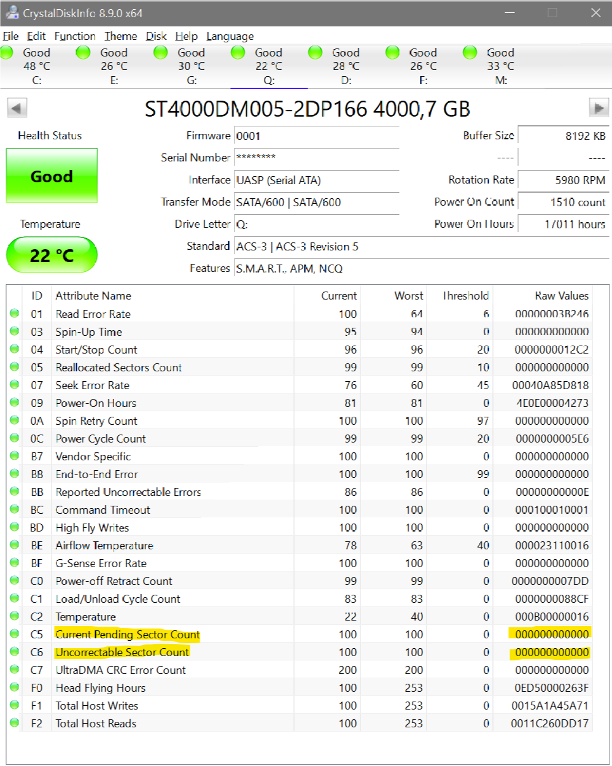Screen dimensions: 612x766
Task: Open the File menu
Action: [x=10, y=36]
